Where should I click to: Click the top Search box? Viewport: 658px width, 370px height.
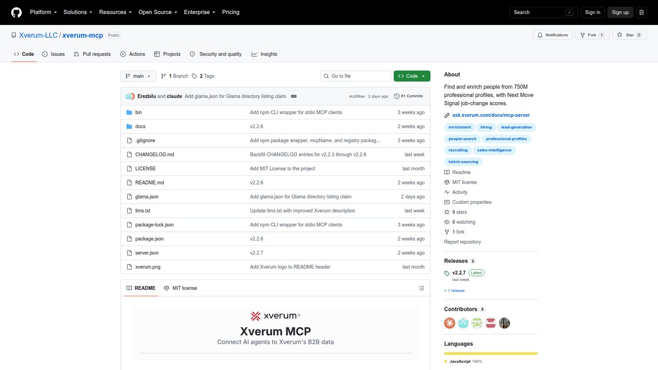coord(543,13)
